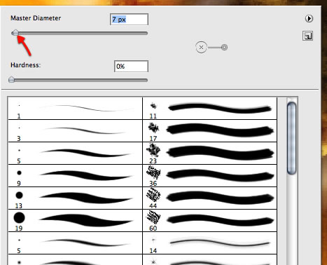
Task: Open the brush picker flyout menu arrow
Action: pyautogui.click(x=309, y=18)
